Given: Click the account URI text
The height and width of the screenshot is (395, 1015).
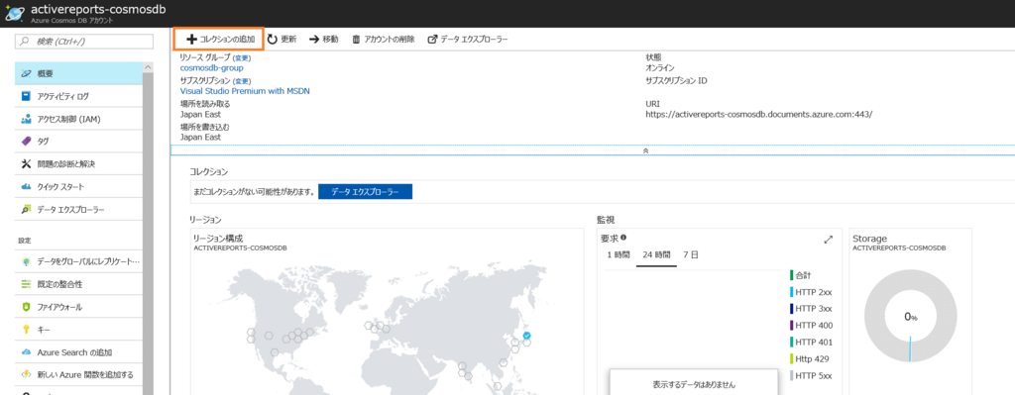Looking at the screenshot, I should click(x=758, y=115).
